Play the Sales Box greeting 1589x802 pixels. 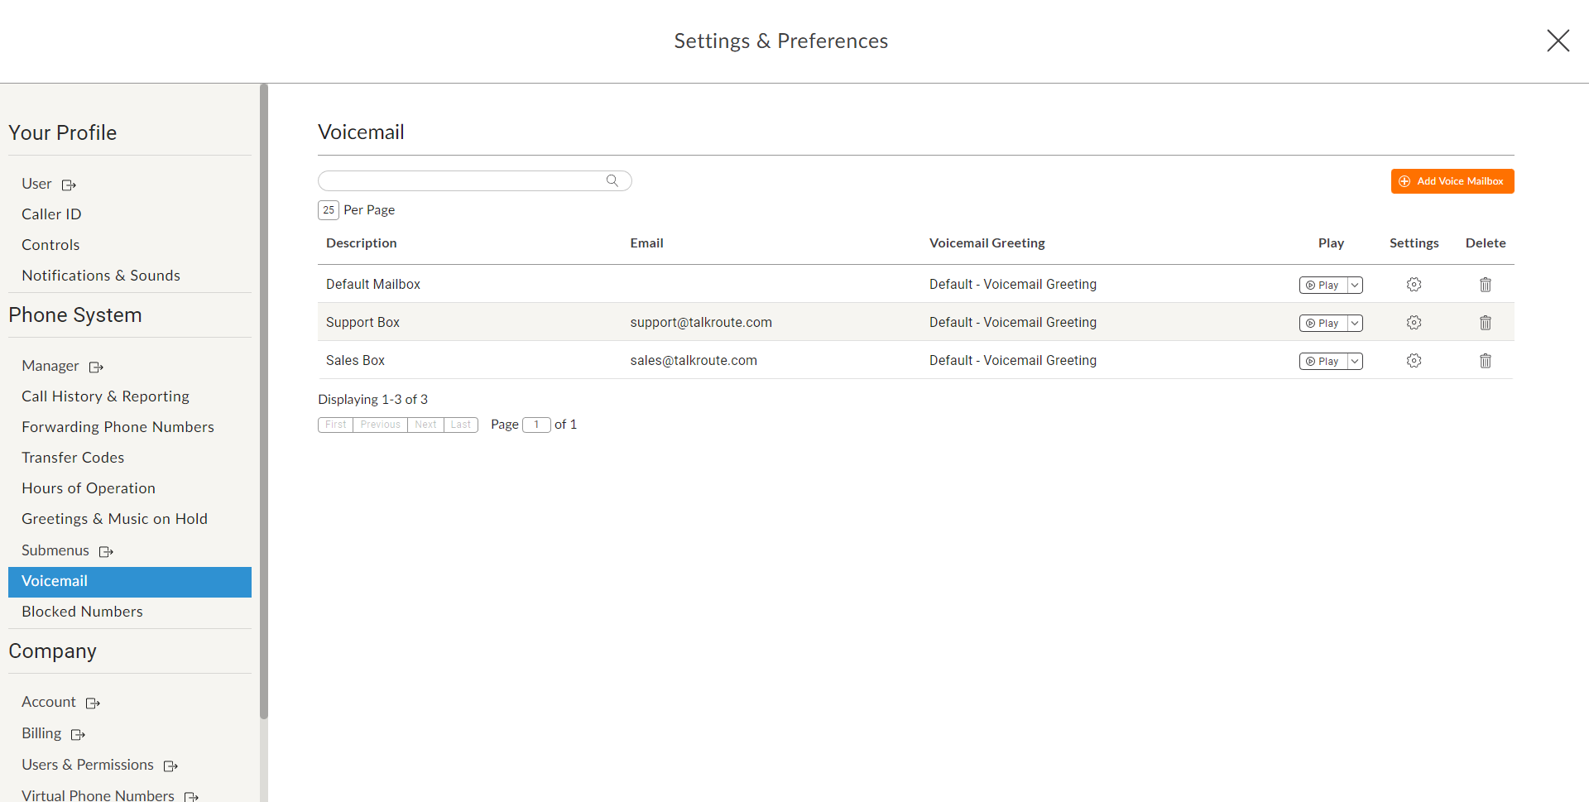pyautogui.click(x=1323, y=361)
